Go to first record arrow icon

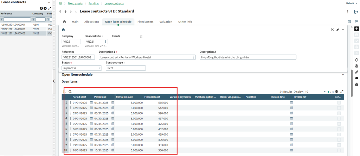coord(60,11)
